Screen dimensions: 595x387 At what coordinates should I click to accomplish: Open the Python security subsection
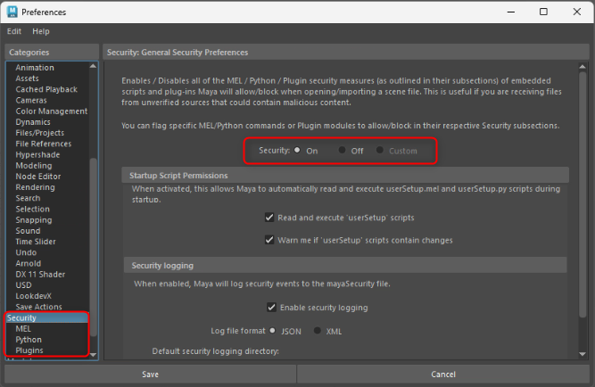click(29, 340)
